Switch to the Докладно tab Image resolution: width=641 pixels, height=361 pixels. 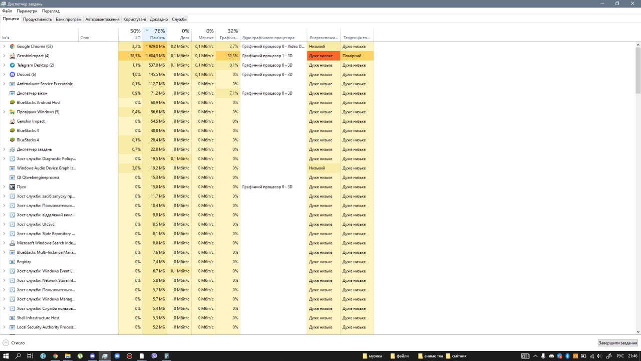(x=159, y=19)
